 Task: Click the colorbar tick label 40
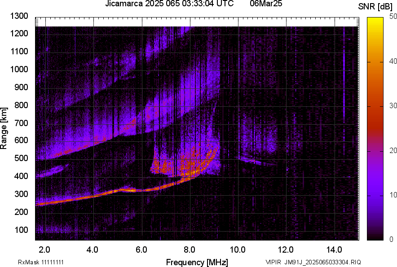393,61
